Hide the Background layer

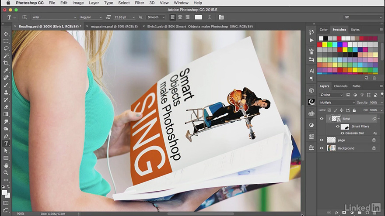click(322, 148)
